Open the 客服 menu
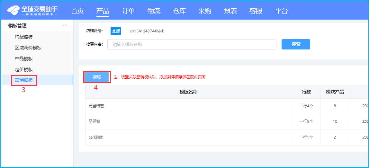The width and height of the screenshot is (369, 168). click(x=256, y=11)
